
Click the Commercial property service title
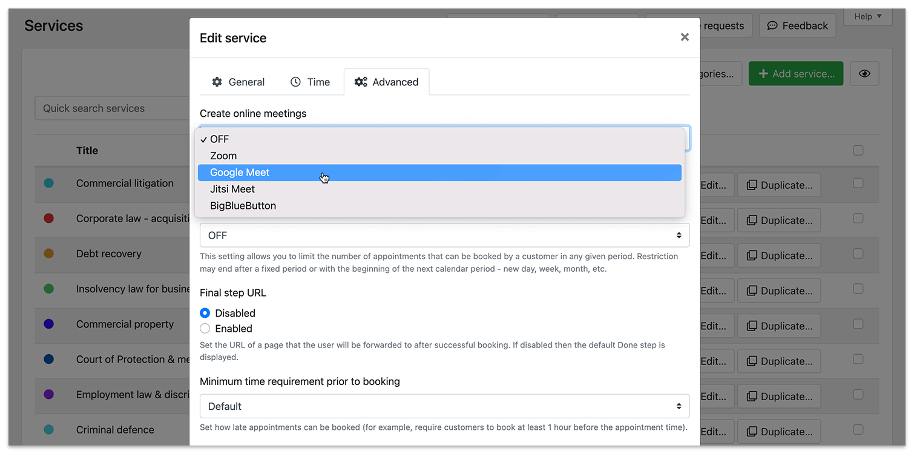[125, 324]
